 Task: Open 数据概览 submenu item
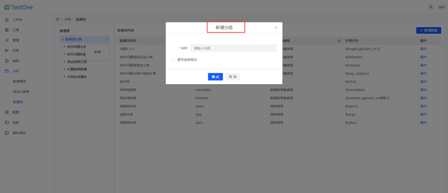(x=19, y=81)
